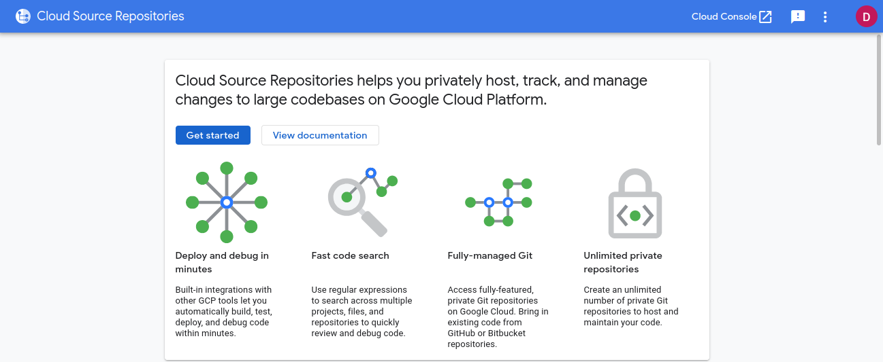Click the 'Built-in integrations with other GCP tools' paragraph
Image resolution: width=883 pixels, height=362 pixels.
coord(223,312)
